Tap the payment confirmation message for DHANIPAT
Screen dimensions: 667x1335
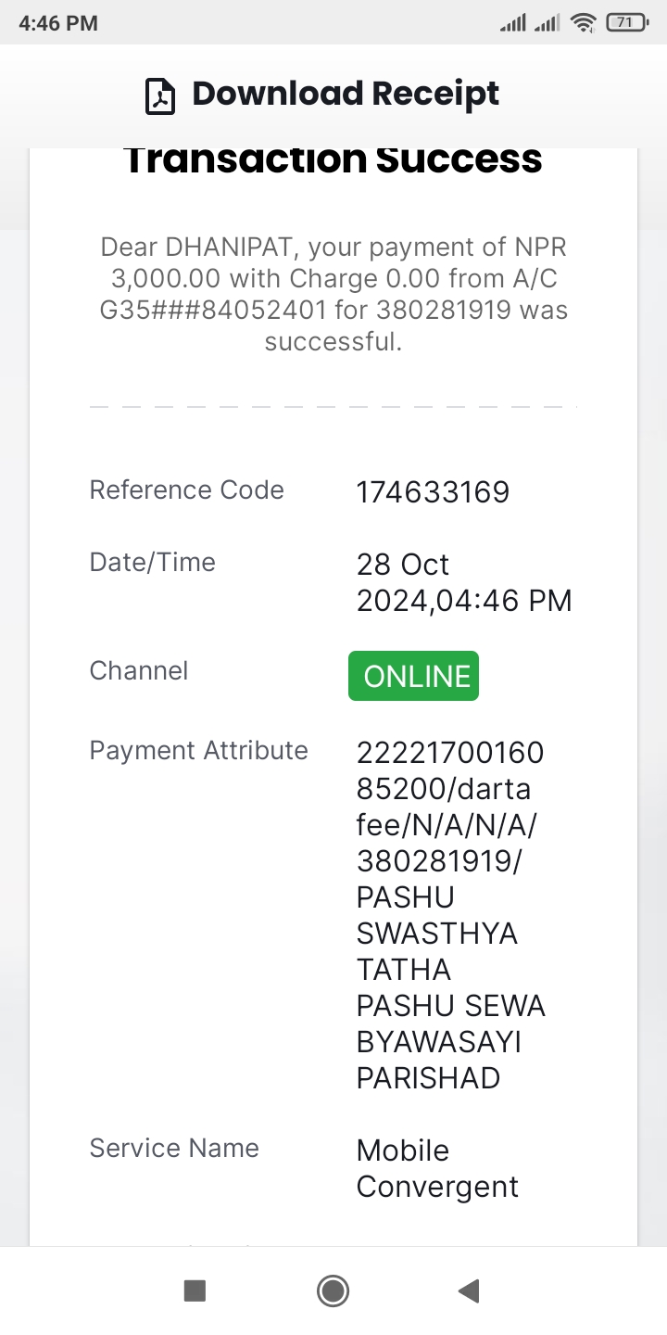point(333,294)
